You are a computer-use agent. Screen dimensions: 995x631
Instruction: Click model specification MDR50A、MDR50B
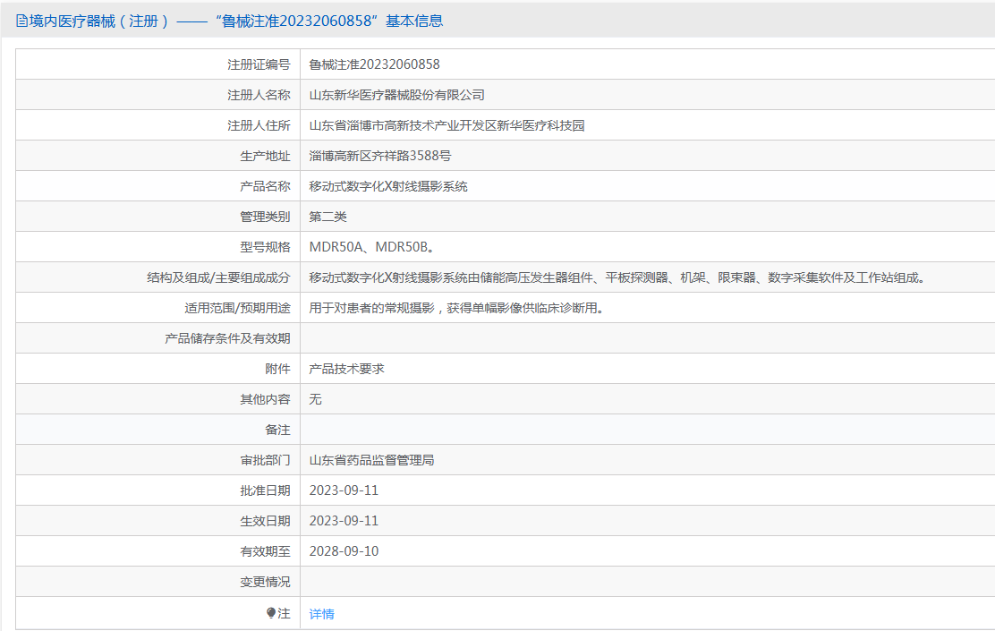coord(372,247)
